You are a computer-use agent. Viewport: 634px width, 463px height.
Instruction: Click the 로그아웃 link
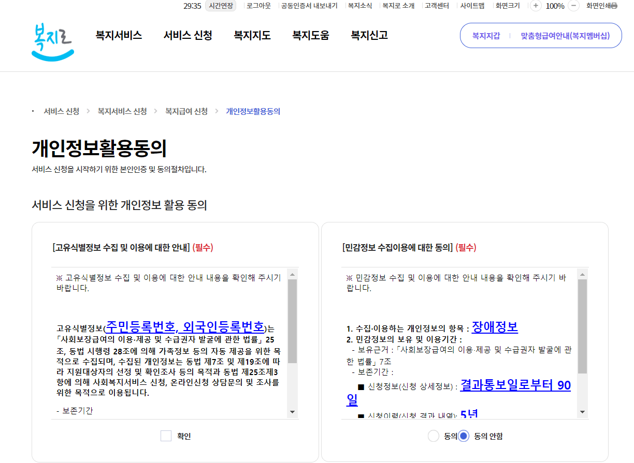(x=259, y=6)
